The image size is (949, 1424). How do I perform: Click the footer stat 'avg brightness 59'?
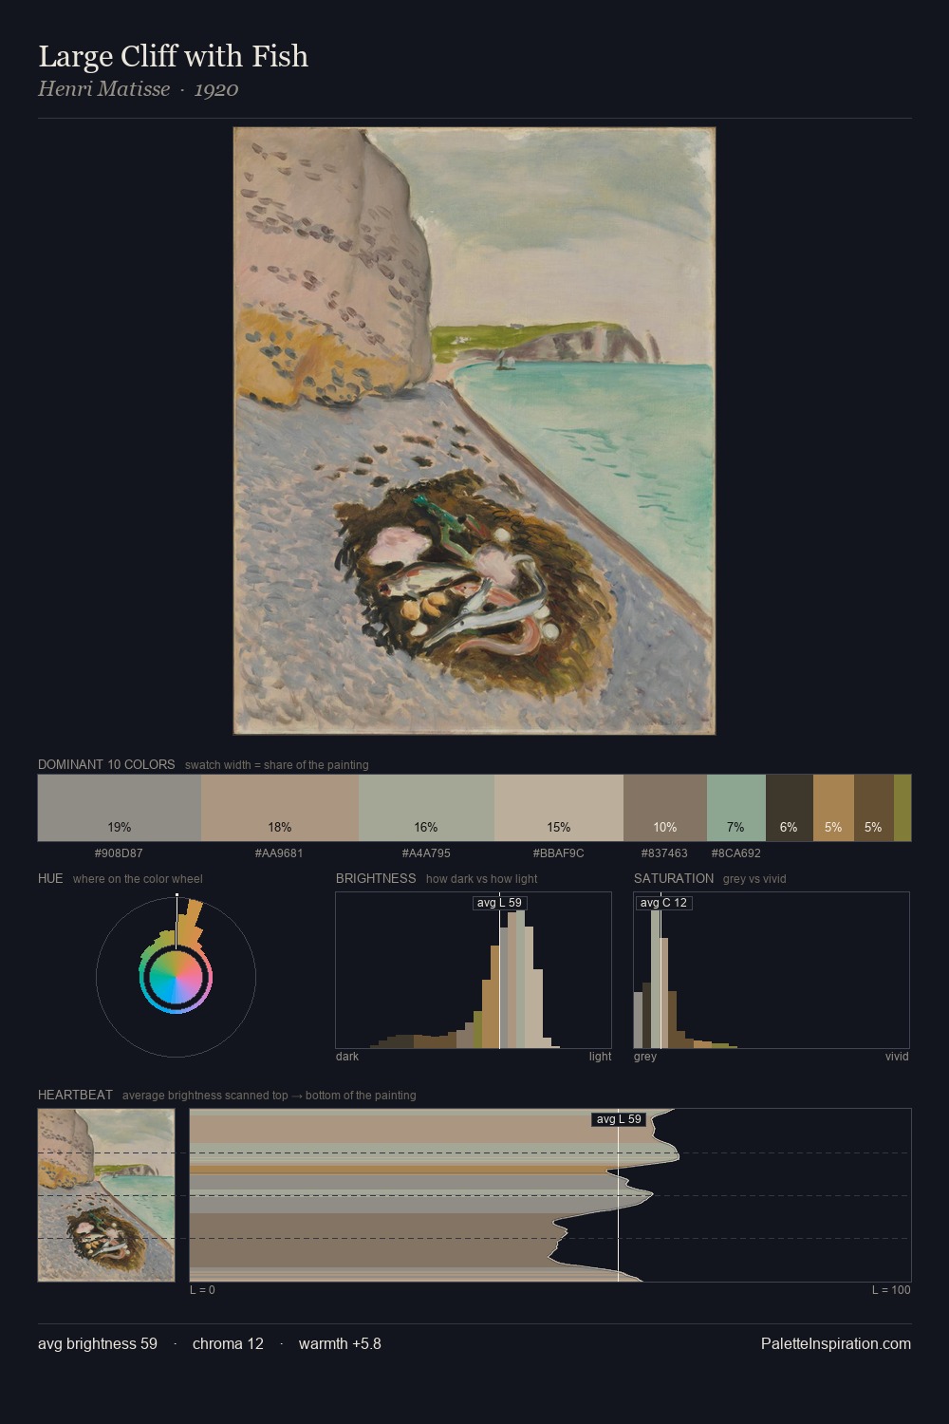(x=98, y=1343)
